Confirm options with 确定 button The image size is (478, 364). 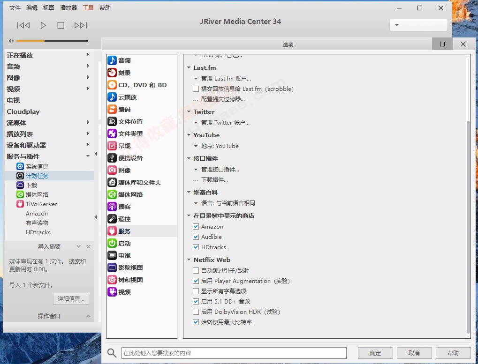click(375, 353)
